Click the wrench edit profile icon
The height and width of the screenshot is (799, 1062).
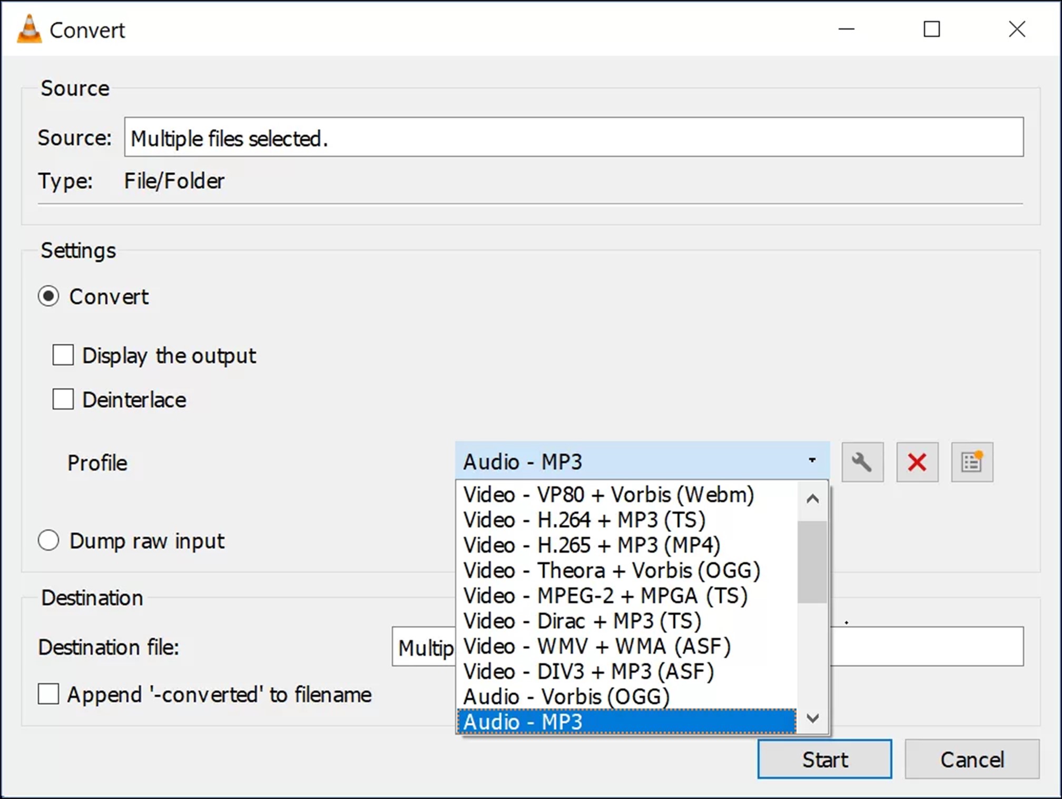point(862,462)
